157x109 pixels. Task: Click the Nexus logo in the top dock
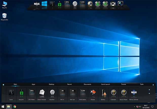(37, 4)
